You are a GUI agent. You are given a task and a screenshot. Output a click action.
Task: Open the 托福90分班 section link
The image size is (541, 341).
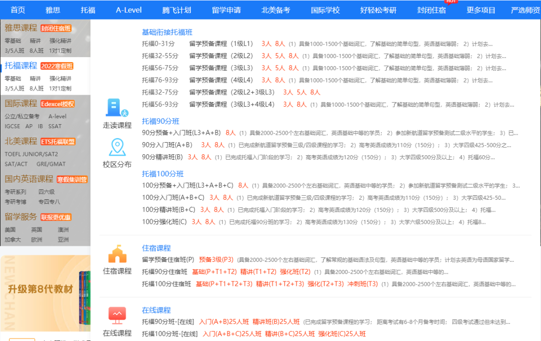click(160, 121)
